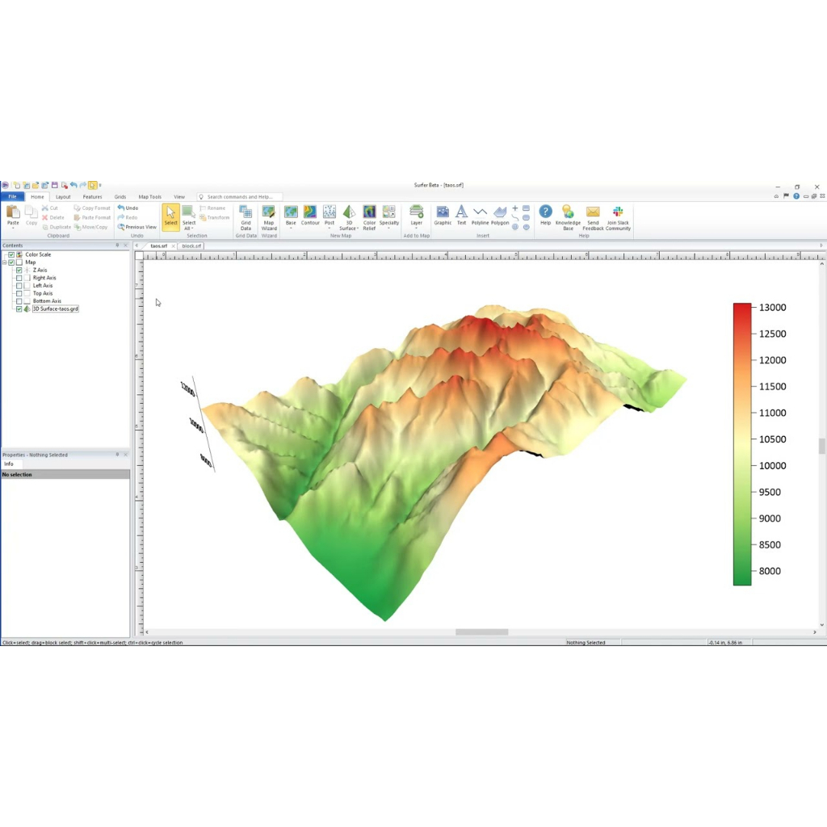Viewport: 827px width, 827px height.
Task: Select 3D Surface-taos.grd in Contents
Action: pyautogui.click(x=56, y=309)
